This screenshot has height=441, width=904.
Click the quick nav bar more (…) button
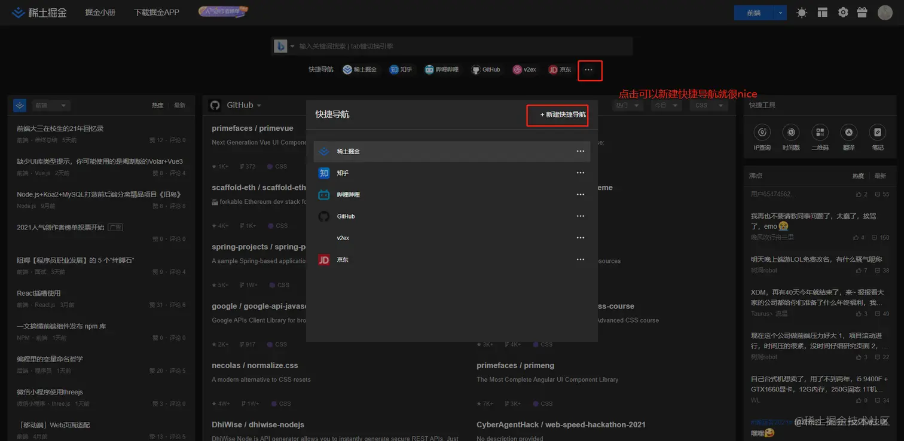tap(589, 70)
